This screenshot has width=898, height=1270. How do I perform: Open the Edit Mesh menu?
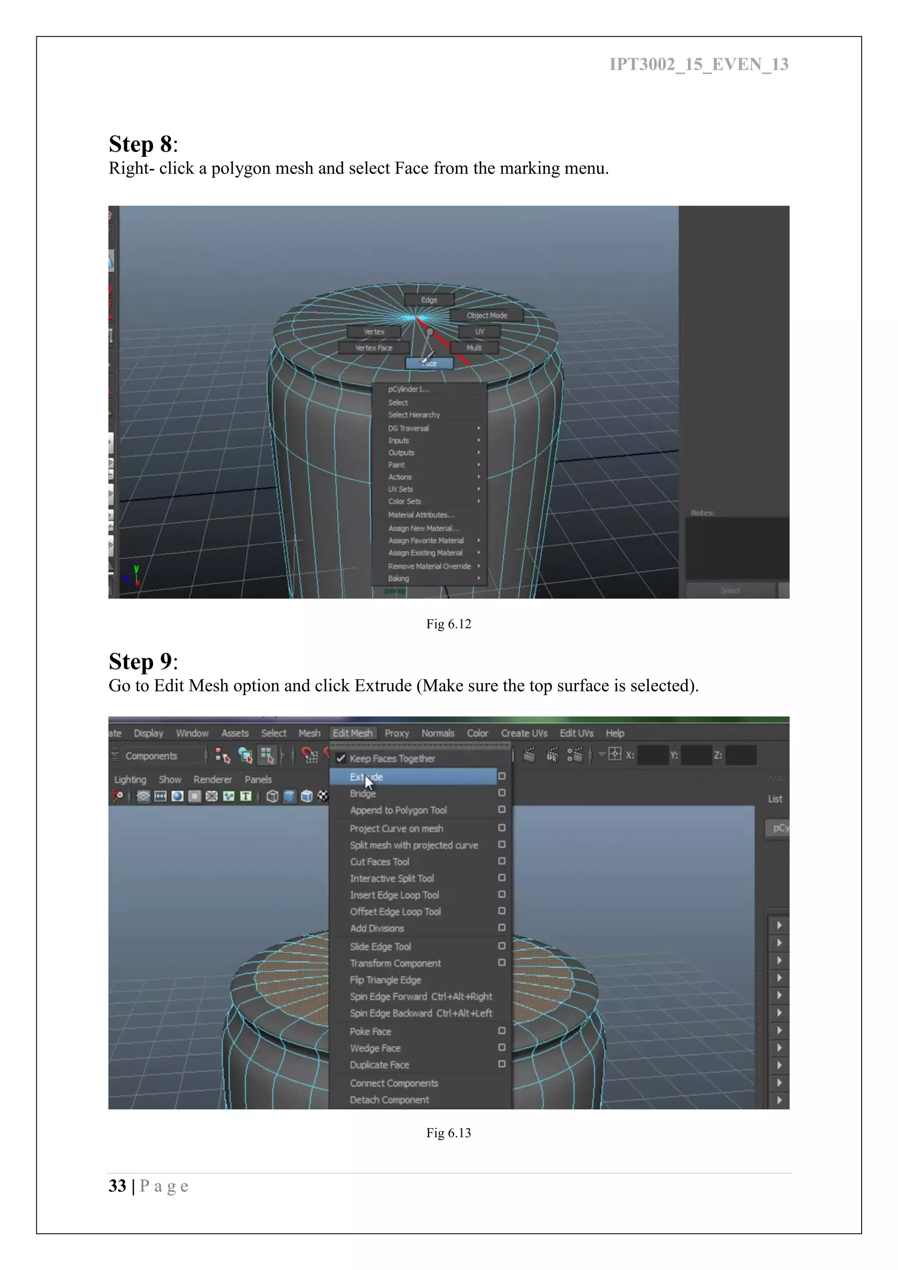[x=352, y=733]
